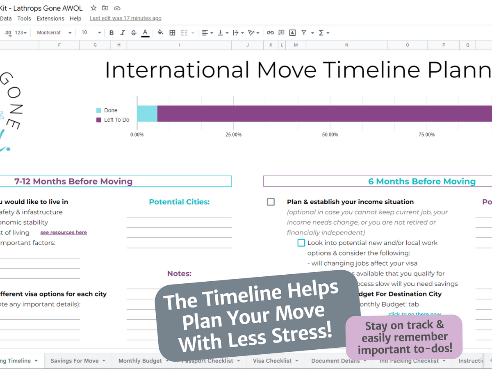Switch to the Visa Checklist tab
This screenshot has width=492, height=369.
[x=272, y=361]
